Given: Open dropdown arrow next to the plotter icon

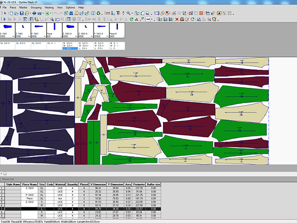Looking at the screenshot, I should [43, 13].
